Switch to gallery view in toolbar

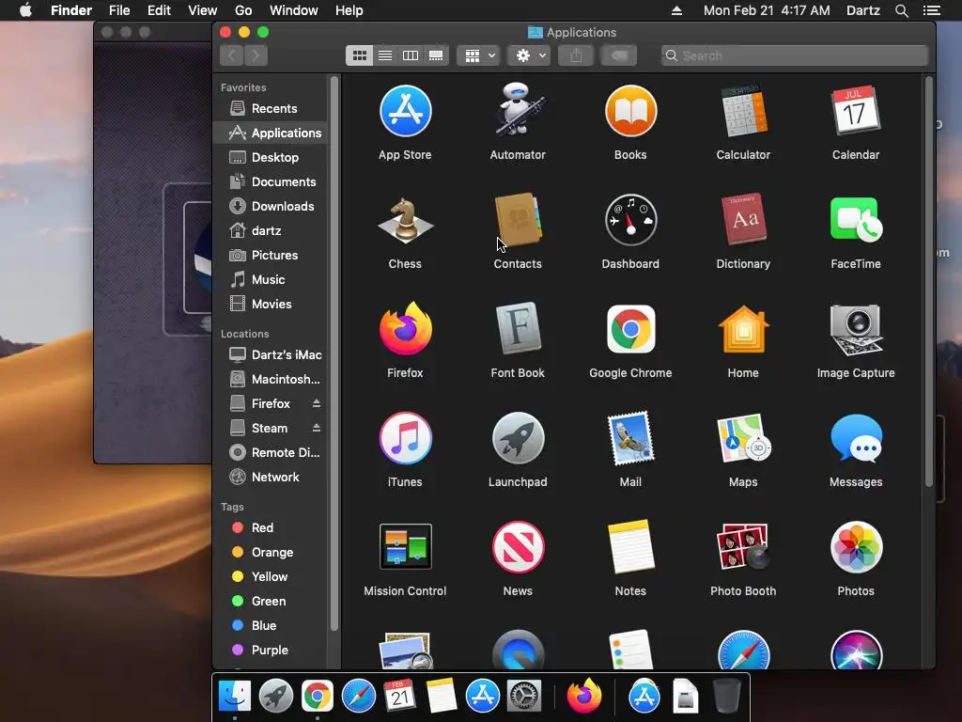pyautogui.click(x=436, y=55)
